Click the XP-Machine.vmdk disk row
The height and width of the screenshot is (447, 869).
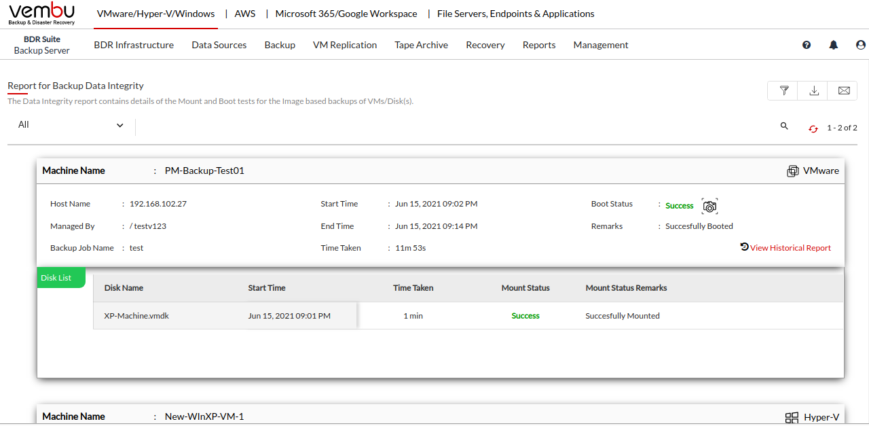[136, 316]
